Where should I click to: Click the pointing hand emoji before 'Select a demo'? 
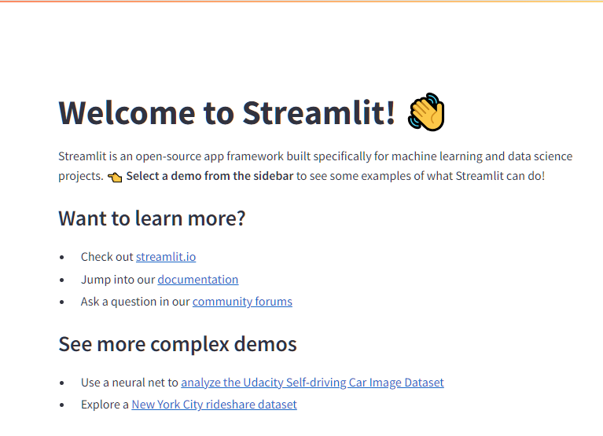pos(115,177)
